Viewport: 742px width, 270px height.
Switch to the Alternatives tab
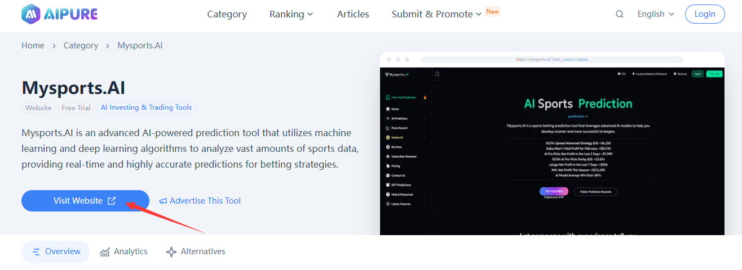pyautogui.click(x=196, y=252)
